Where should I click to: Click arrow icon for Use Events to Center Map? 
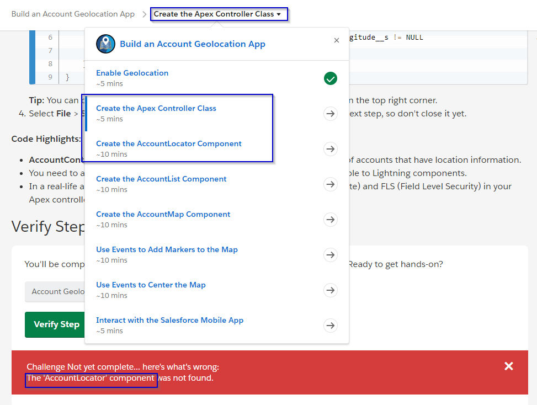(330, 290)
